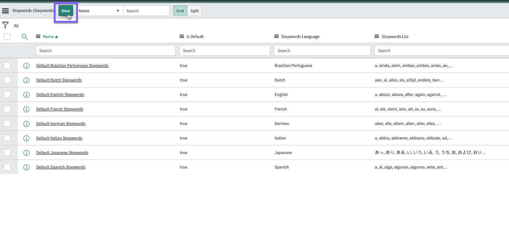Open the Name search field dropdown
509x228 pixels.
pyautogui.click(x=99, y=11)
